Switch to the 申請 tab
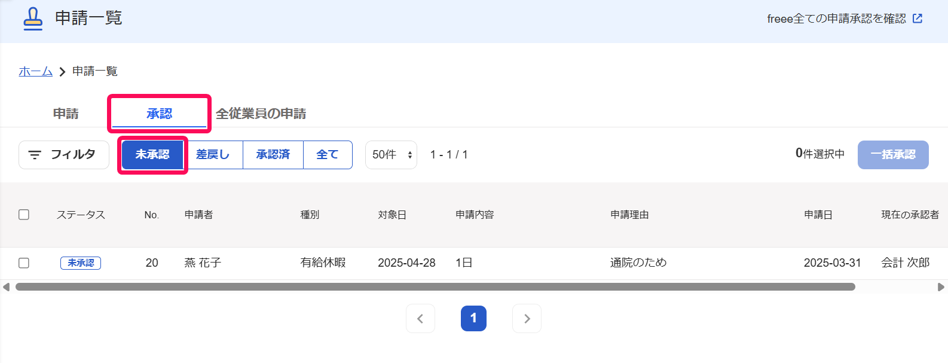The image size is (948, 363). click(x=66, y=114)
